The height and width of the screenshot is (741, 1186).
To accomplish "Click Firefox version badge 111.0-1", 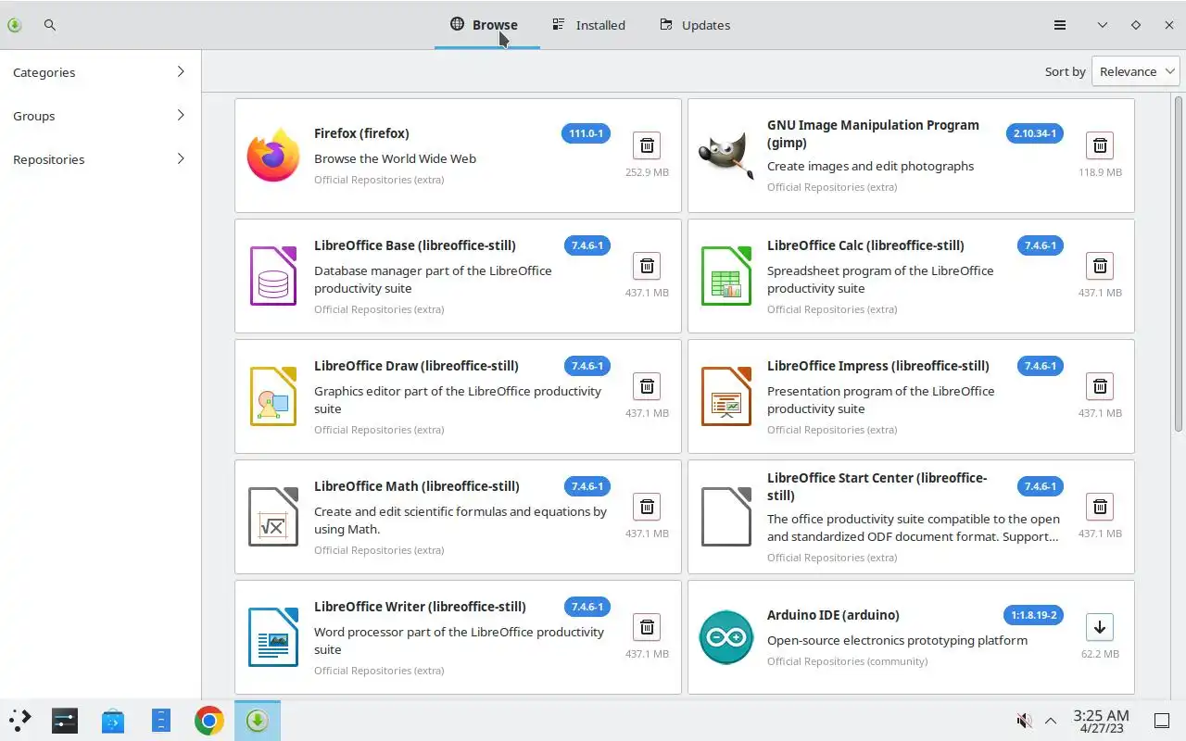I will coord(586,133).
